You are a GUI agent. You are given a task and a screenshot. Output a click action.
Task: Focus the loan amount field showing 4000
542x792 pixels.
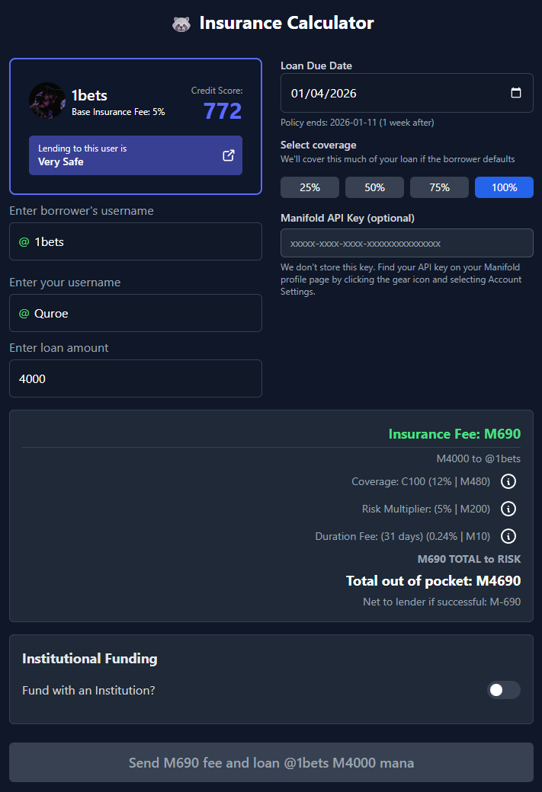136,378
